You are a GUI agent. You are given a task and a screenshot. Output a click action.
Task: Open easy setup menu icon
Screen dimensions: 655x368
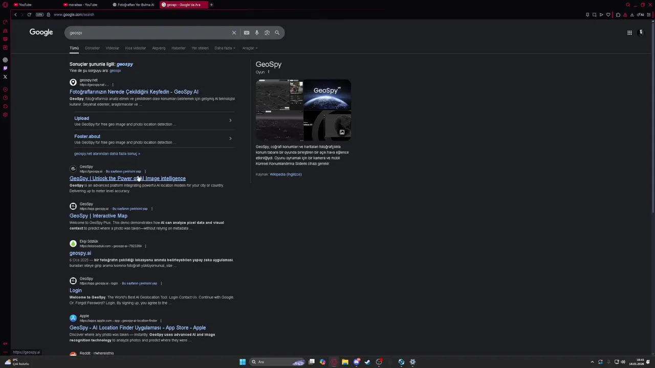[x=649, y=15]
